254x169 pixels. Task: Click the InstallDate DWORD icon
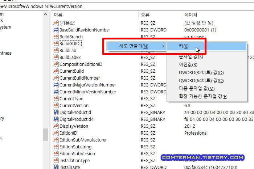56,167
